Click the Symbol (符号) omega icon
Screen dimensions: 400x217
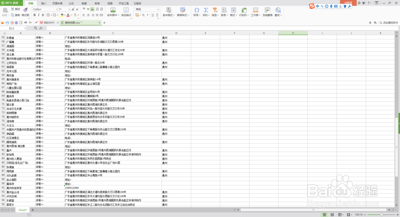tap(197, 10)
